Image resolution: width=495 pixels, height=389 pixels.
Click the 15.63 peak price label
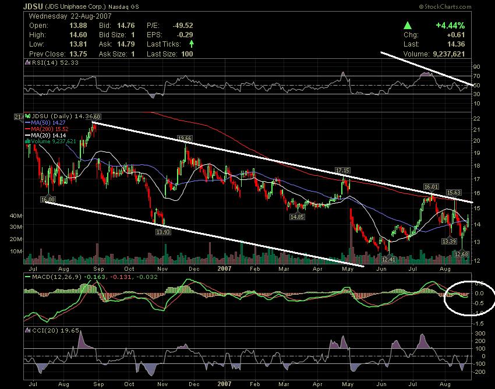pyautogui.click(x=454, y=192)
